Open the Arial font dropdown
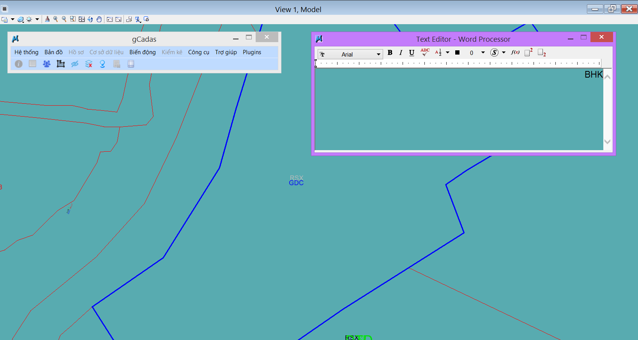 click(378, 54)
